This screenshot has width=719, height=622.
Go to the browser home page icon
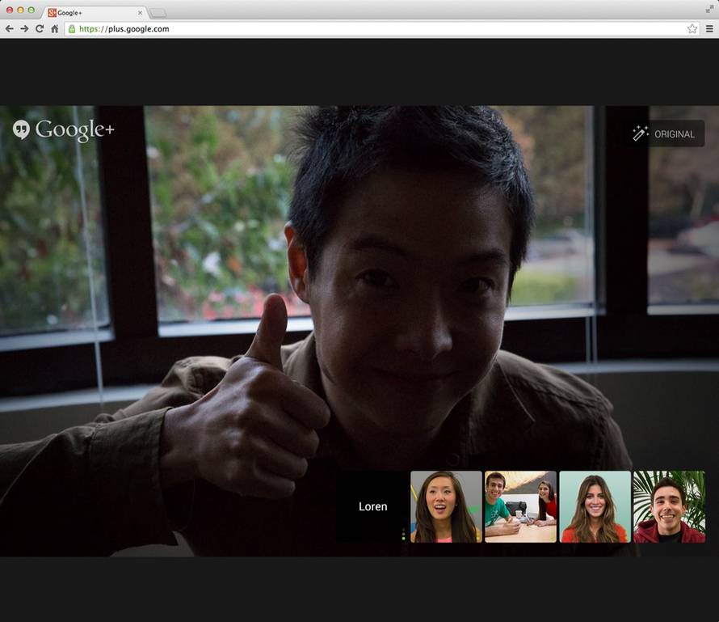tap(55, 28)
